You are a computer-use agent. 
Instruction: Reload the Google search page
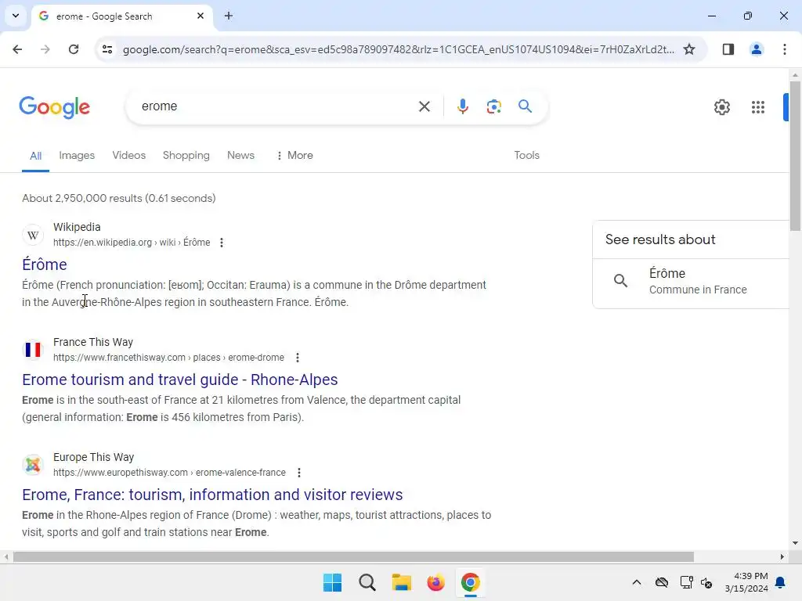(x=74, y=49)
